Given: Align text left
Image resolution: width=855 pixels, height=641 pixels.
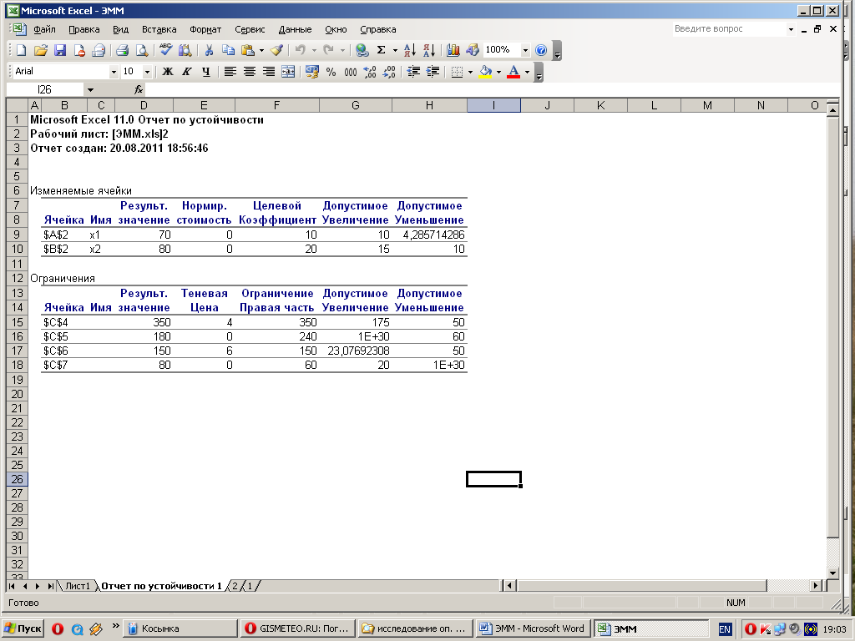Looking at the screenshot, I should point(230,72).
